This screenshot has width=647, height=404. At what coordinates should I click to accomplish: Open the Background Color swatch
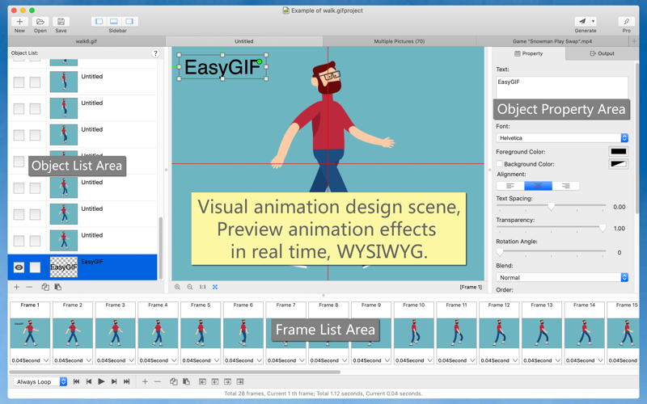[619, 164]
